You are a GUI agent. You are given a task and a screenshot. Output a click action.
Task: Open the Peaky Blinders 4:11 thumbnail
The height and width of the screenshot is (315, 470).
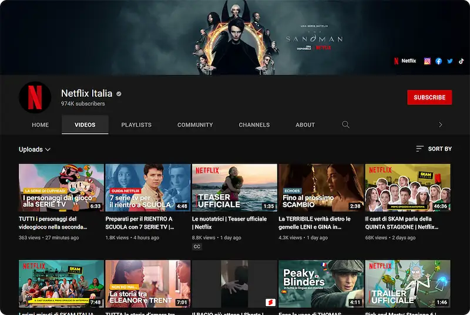click(321, 283)
